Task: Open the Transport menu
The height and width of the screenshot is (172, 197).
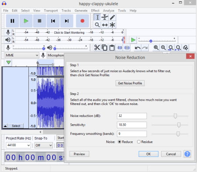Action: pyautogui.click(x=51, y=11)
